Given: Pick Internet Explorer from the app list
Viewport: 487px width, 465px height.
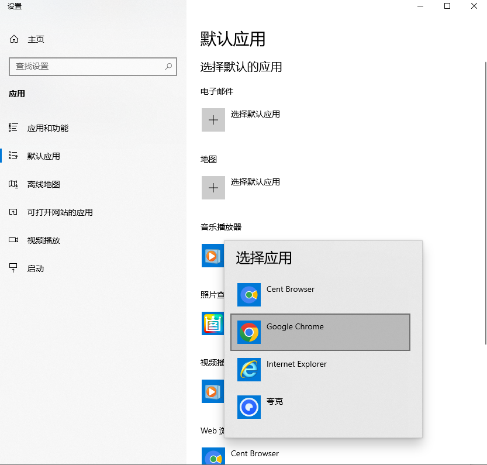Looking at the screenshot, I should pyautogui.click(x=320, y=370).
